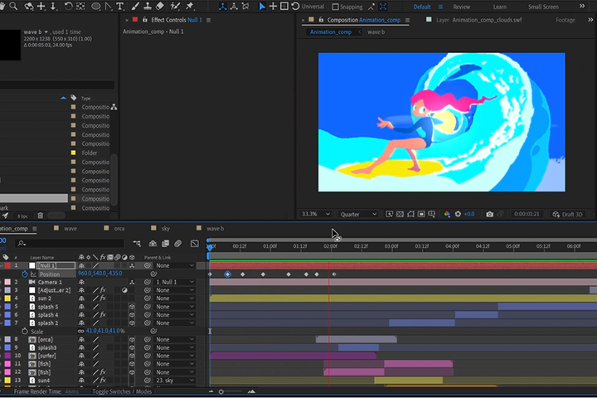The image size is (597, 398).
Task: Click the red label swatch of Null 1
Action: (7, 265)
